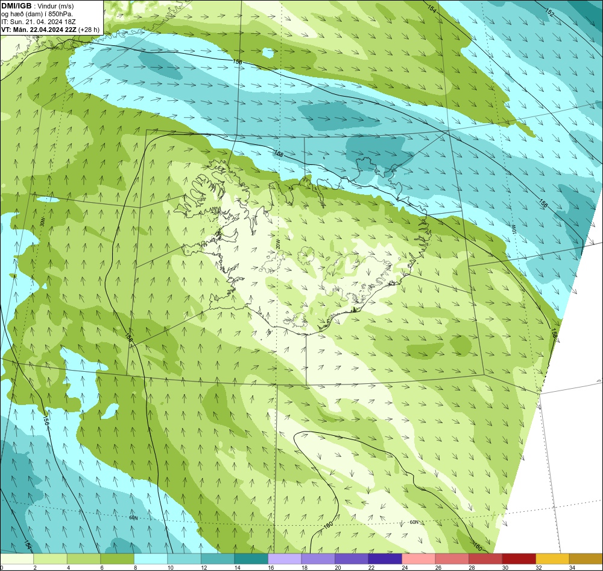Click the 26–28 m/s salmon legend swatch
The width and height of the screenshot is (603, 571).
point(452,559)
